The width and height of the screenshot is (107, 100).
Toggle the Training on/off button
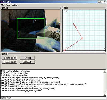tap(10, 58)
